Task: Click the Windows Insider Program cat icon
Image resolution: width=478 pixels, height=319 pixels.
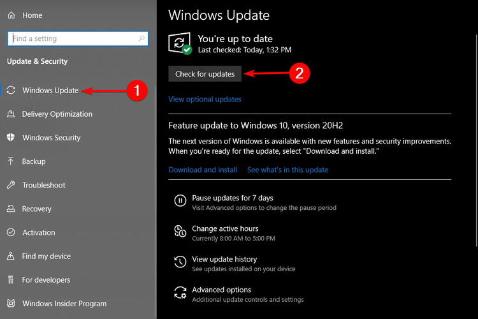Action: [11, 304]
